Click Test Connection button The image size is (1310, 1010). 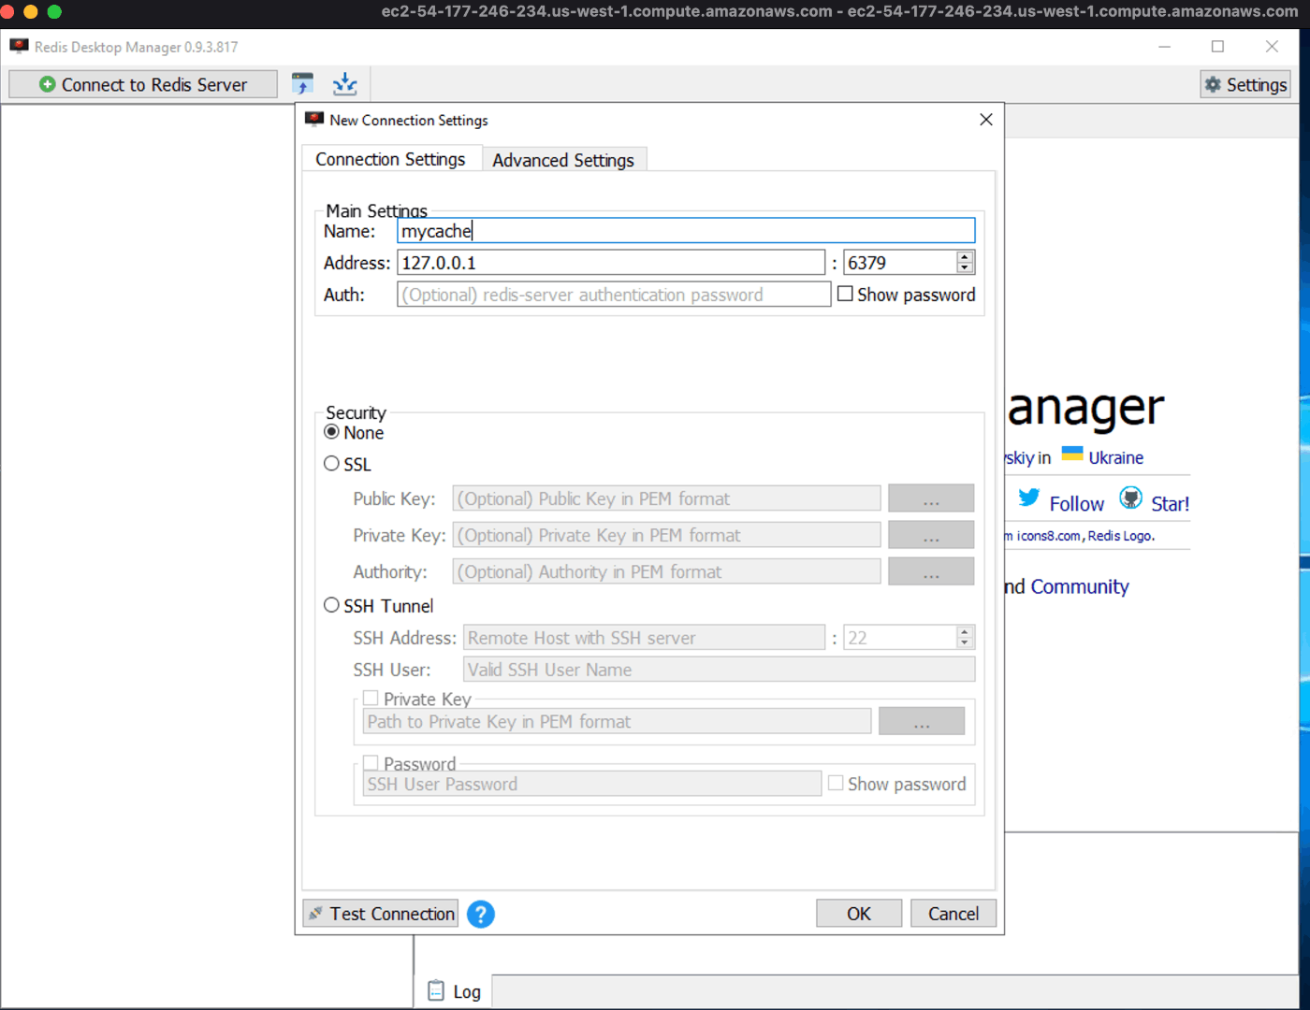click(381, 914)
